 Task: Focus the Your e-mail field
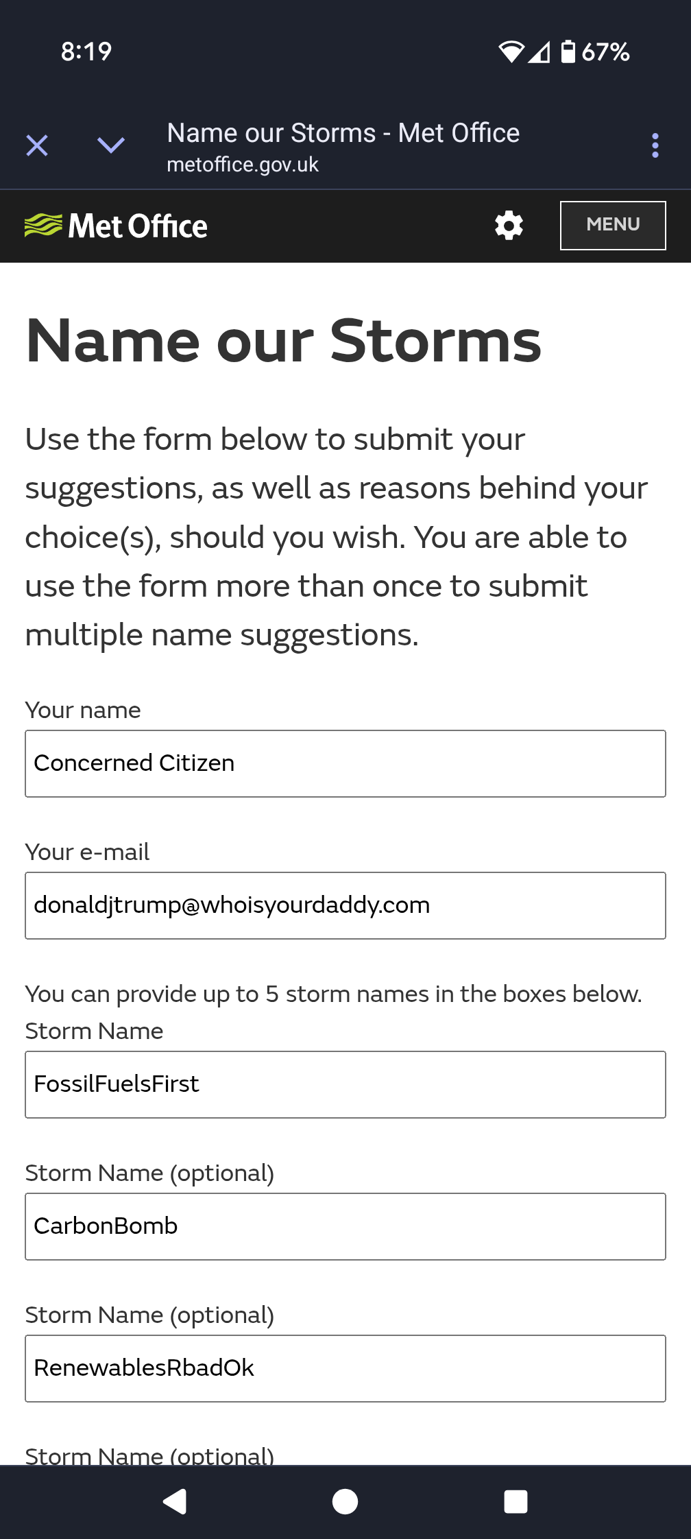tap(345, 905)
